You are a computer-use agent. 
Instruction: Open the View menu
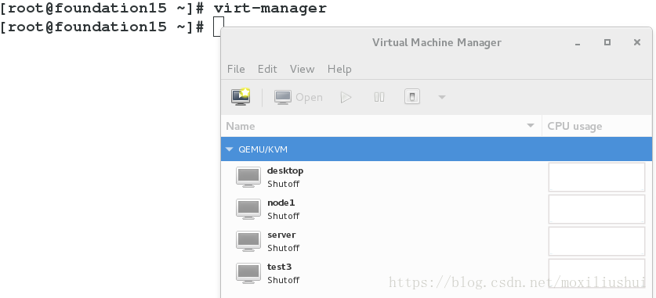coord(302,69)
